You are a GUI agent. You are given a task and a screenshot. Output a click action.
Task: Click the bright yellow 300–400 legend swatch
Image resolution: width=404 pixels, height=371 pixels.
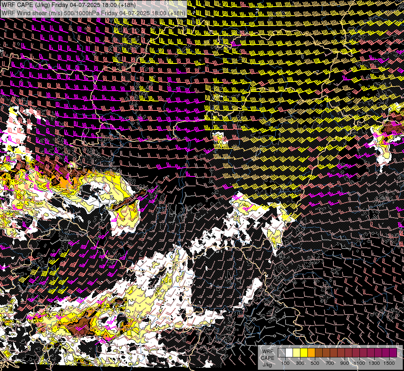(x=304, y=352)
